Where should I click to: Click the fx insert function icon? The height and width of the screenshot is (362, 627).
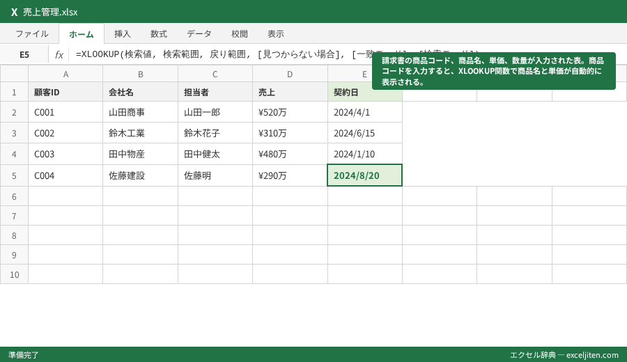59,55
